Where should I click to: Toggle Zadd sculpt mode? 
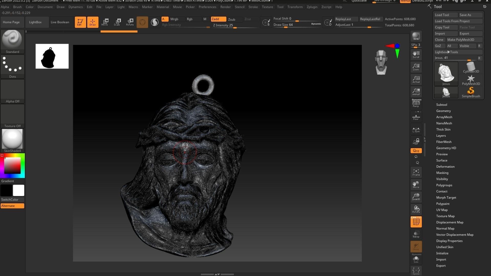pos(218,19)
